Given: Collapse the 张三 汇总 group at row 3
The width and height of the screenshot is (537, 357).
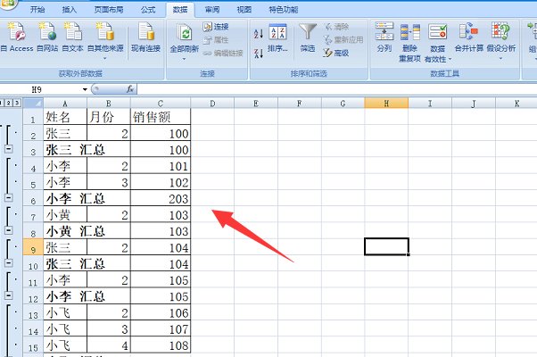Looking at the screenshot, I should click(9, 149).
